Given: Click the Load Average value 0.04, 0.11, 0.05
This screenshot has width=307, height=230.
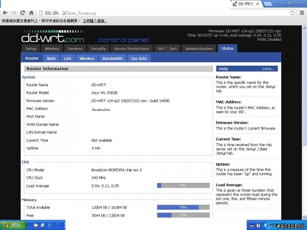Looking at the screenshot, I should tap(105, 186).
